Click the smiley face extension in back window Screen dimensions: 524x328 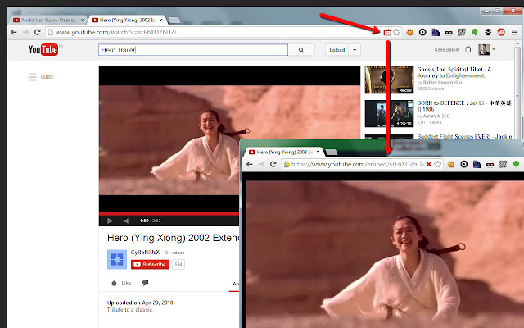(x=409, y=32)
